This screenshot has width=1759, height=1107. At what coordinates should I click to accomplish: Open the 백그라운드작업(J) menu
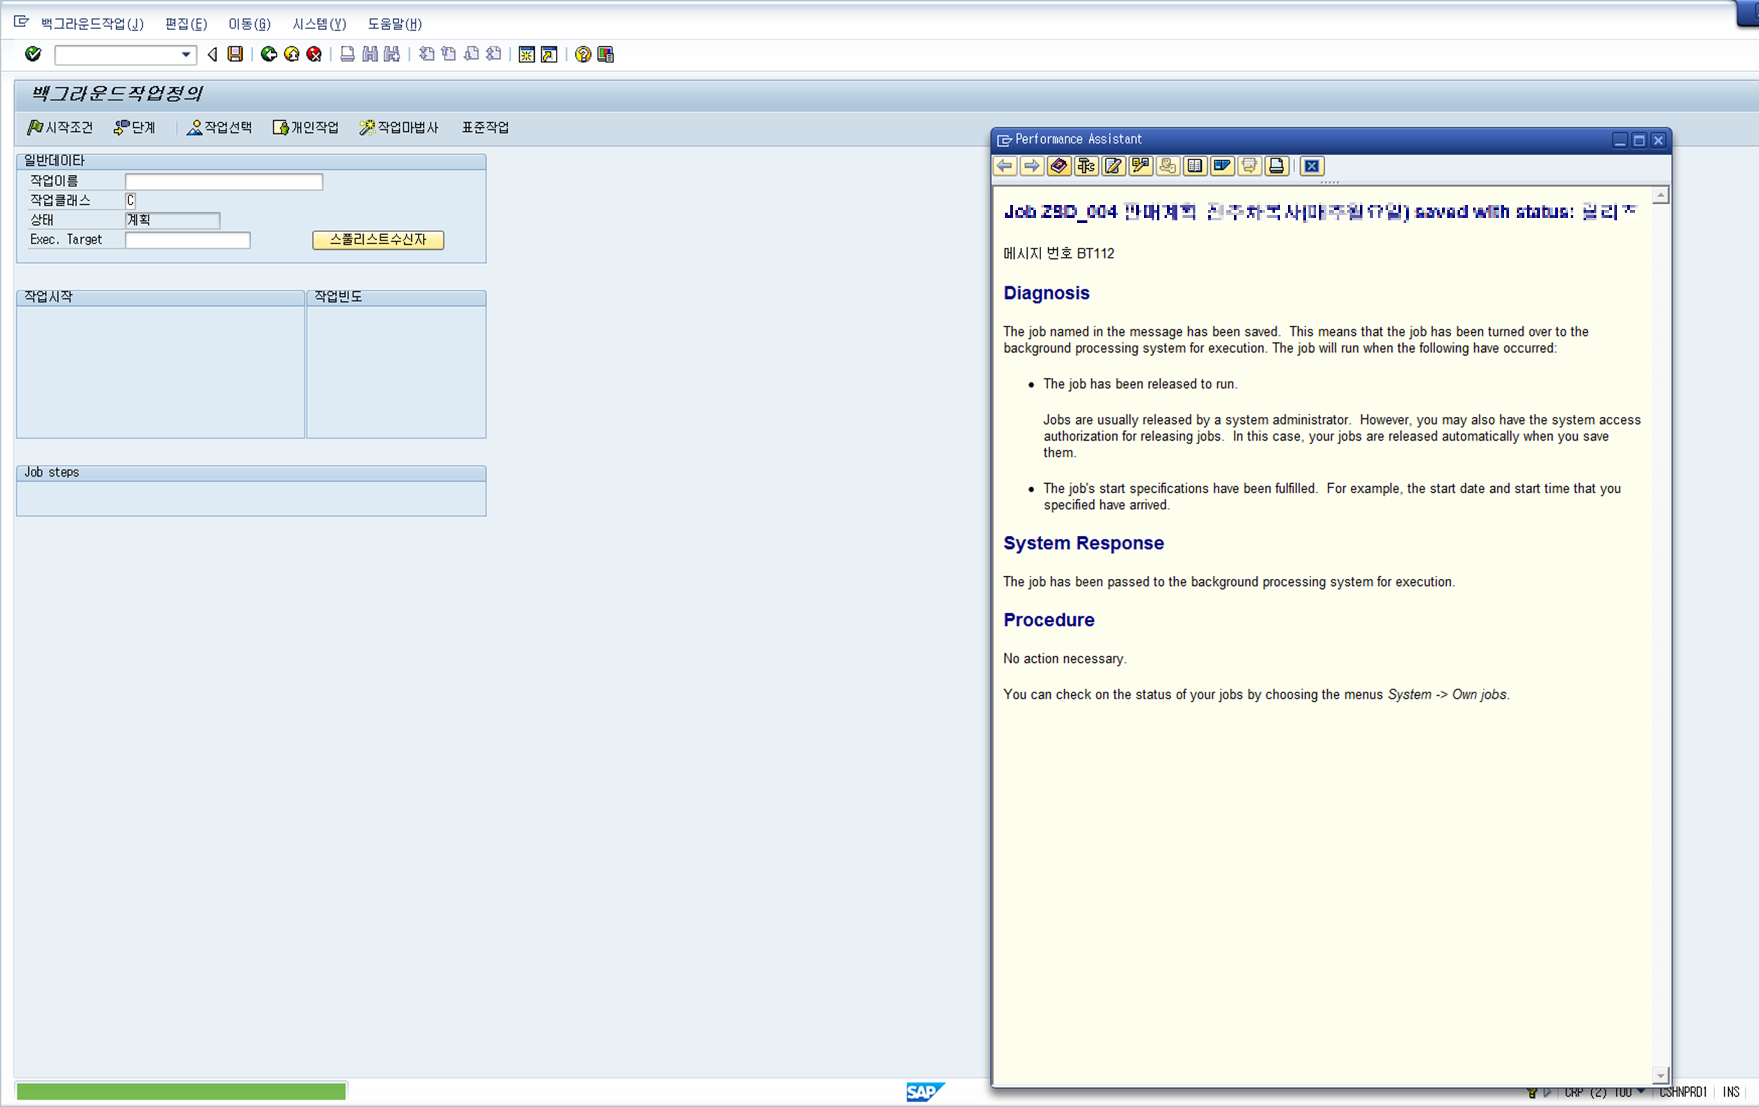92,24
